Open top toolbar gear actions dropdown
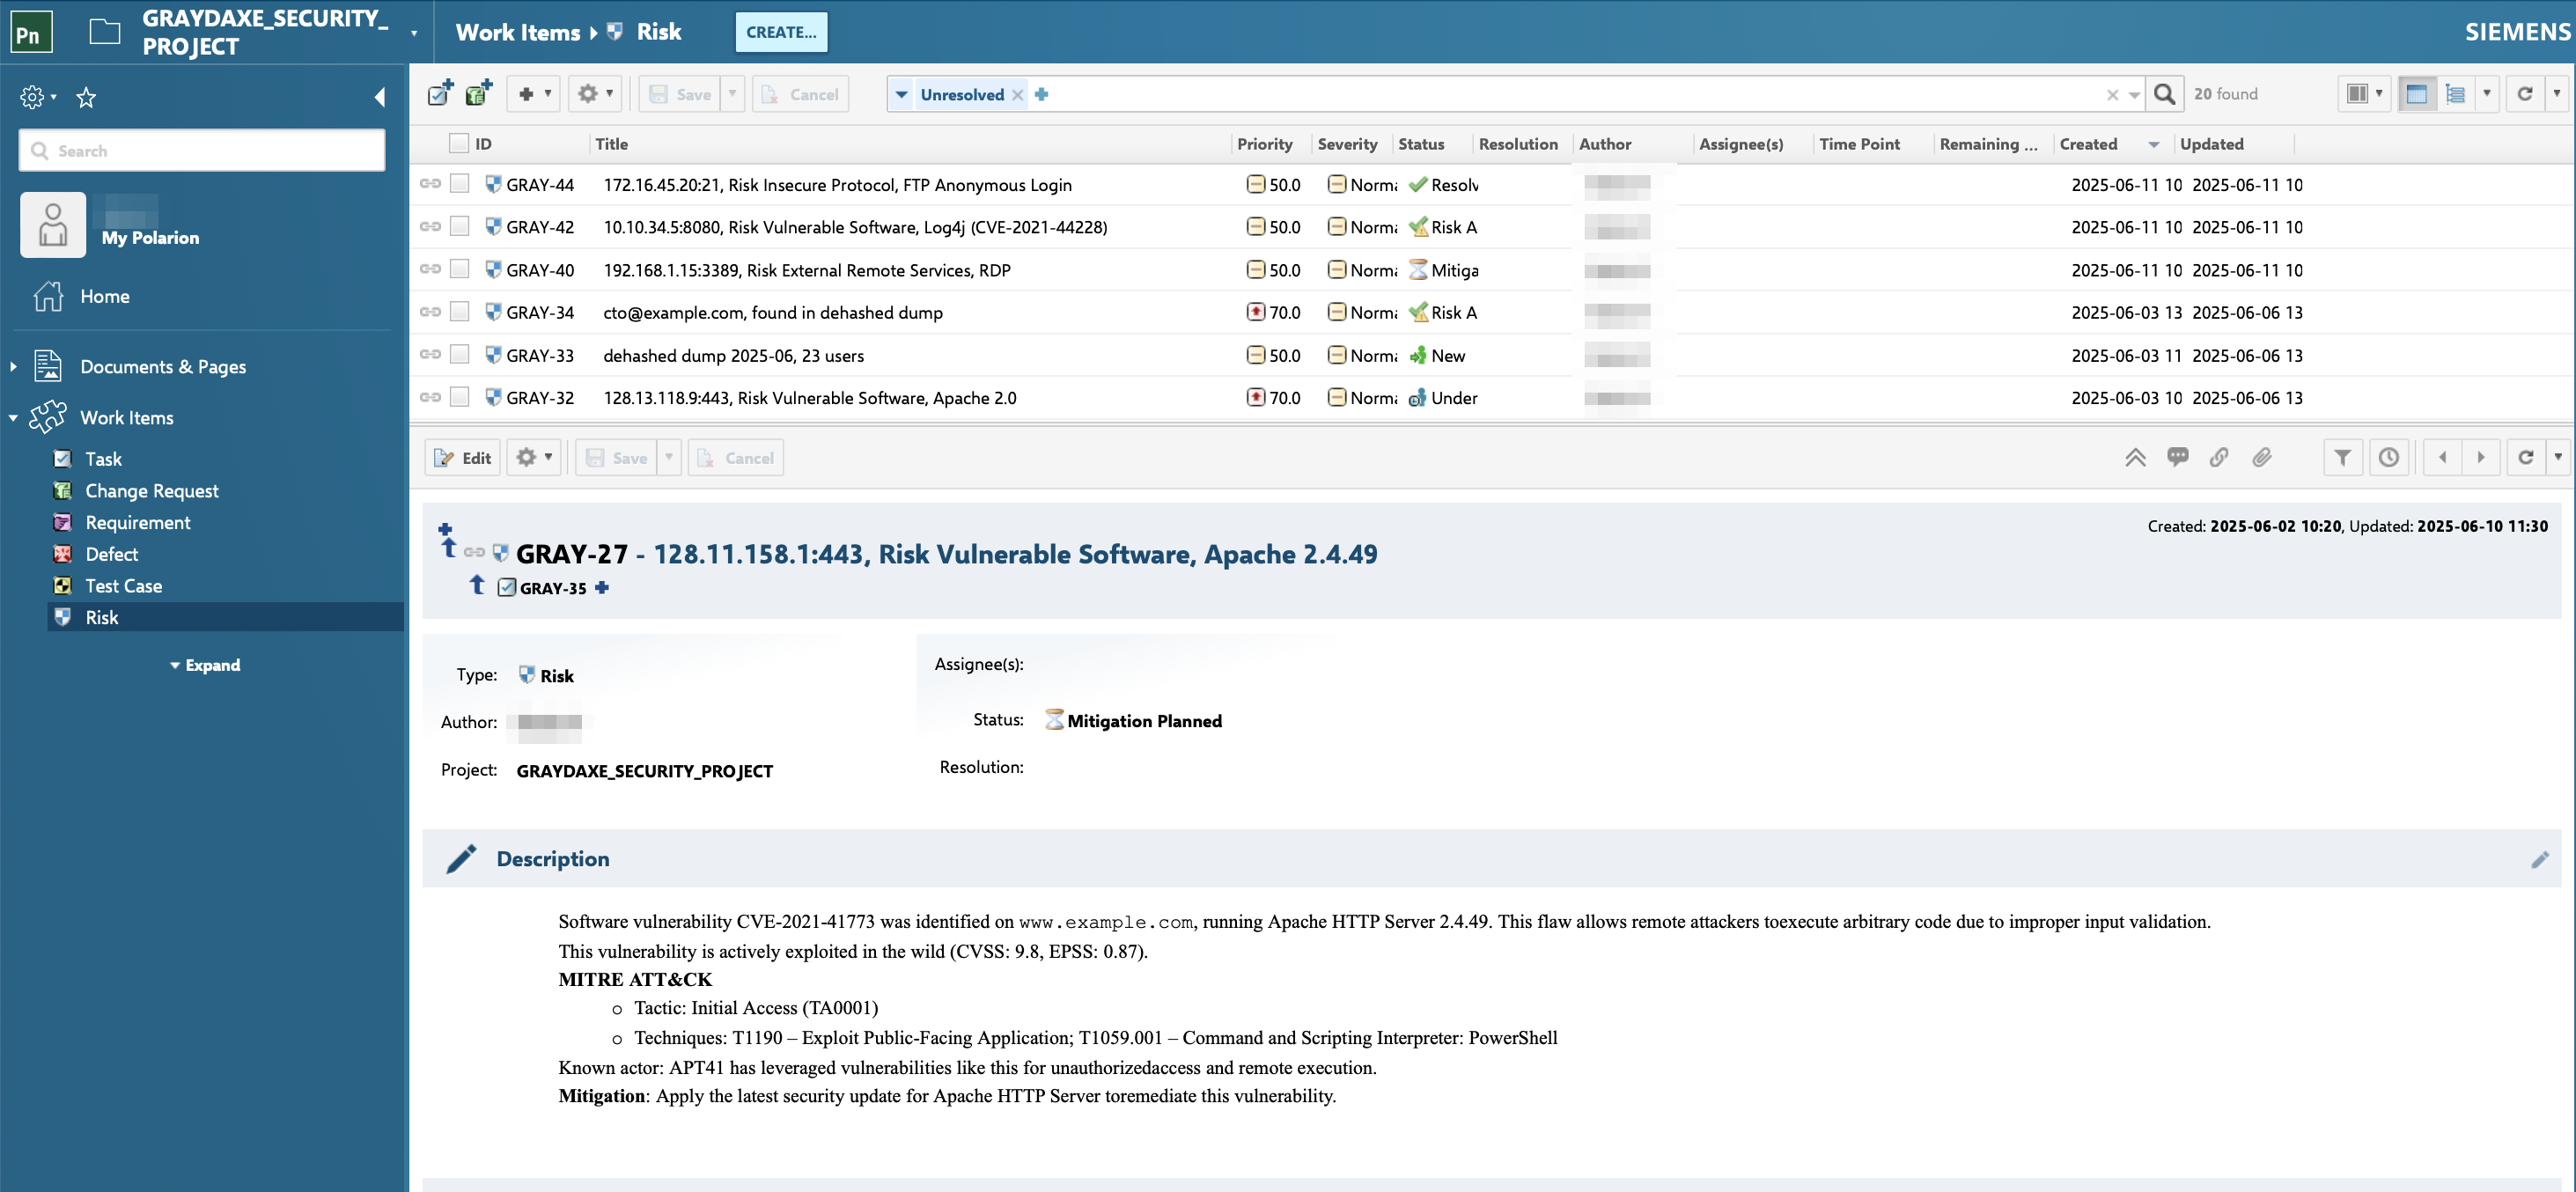Screen dimensions: 2576x1192 [596, 94]
